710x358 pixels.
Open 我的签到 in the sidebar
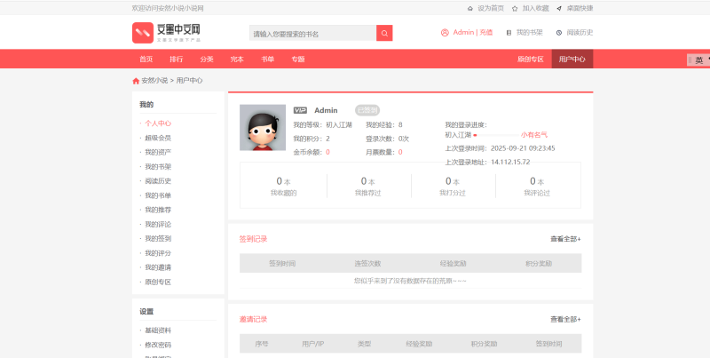pyautogui.click(x=158, y=238)
